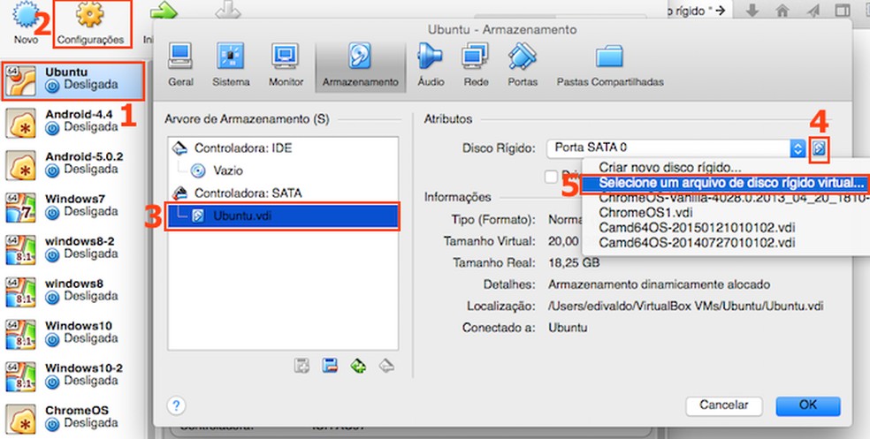Click the sidebar panel icon at top right
The width and height of the screenshot is (870, 439).
[843, 11]
